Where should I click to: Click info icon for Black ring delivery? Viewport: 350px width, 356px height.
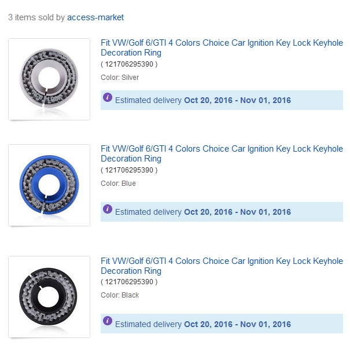point(108,321)
